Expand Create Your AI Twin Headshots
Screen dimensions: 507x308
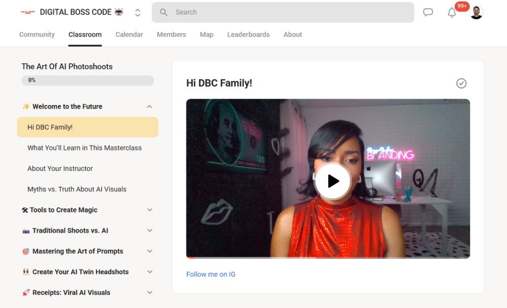point(150,272)
